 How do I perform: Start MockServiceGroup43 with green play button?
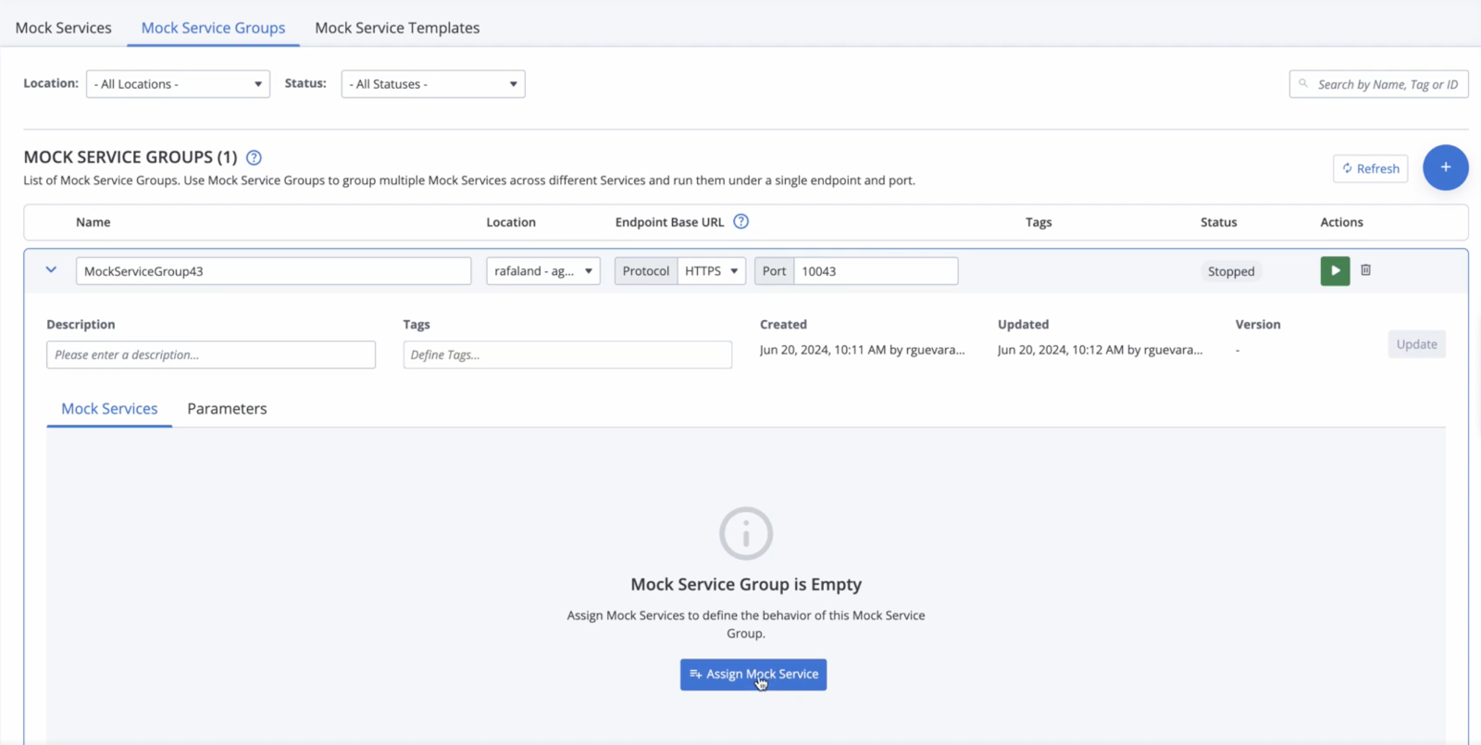point(1335,271)
